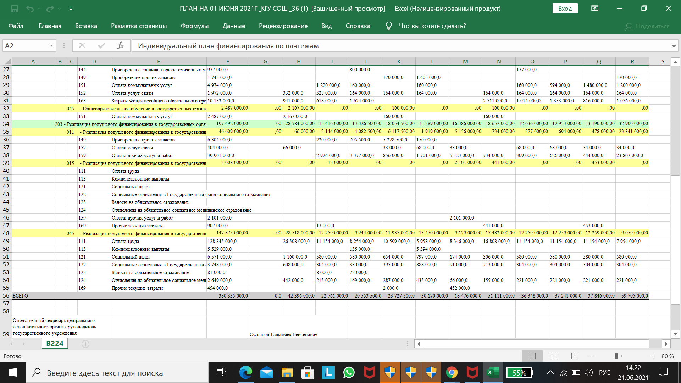Open the Файл menu
This screenshot has width=681, height=383.
coord(16,26)
